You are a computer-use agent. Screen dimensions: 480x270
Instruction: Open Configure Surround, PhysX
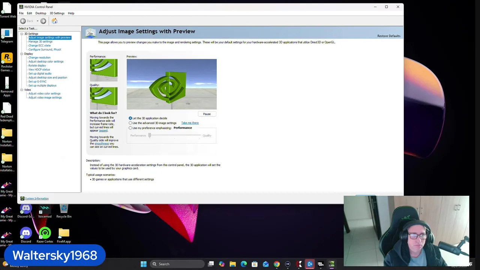coord(45,49)
